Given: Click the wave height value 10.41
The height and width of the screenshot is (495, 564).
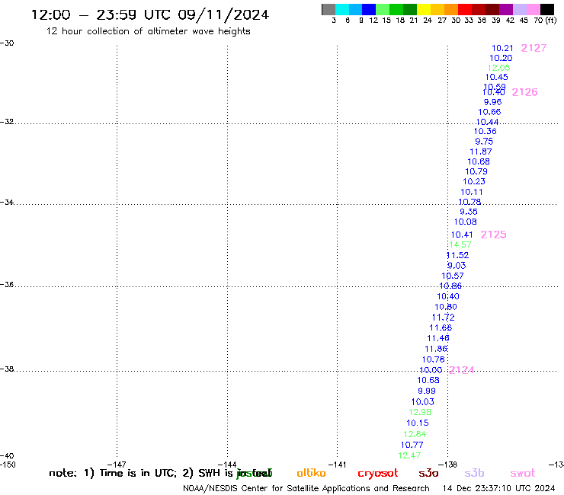Looking at the screenshot, I should pos(462,235).
